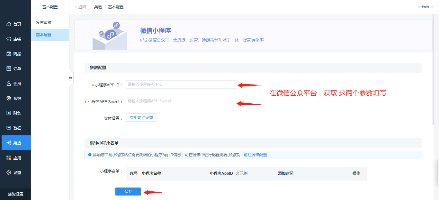The image size is (439, 200).
Task: Click the blue 保存 save button
Action: (x=128, y=191)
